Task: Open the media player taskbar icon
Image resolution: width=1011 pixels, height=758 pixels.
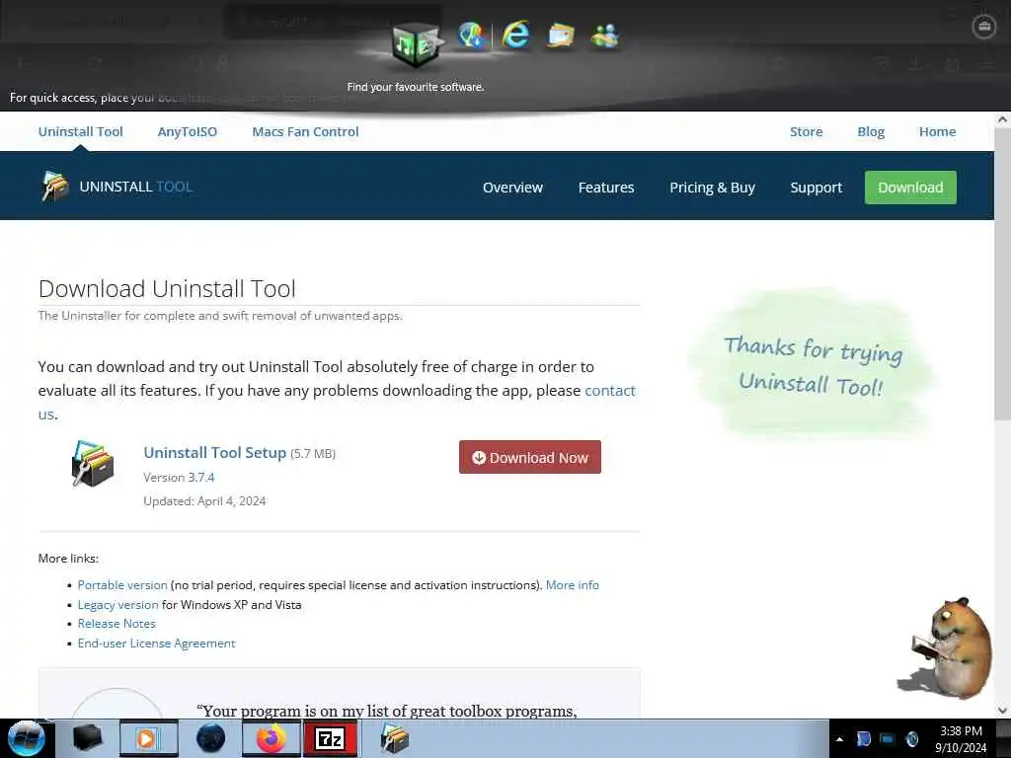Action: pos(148,738)
